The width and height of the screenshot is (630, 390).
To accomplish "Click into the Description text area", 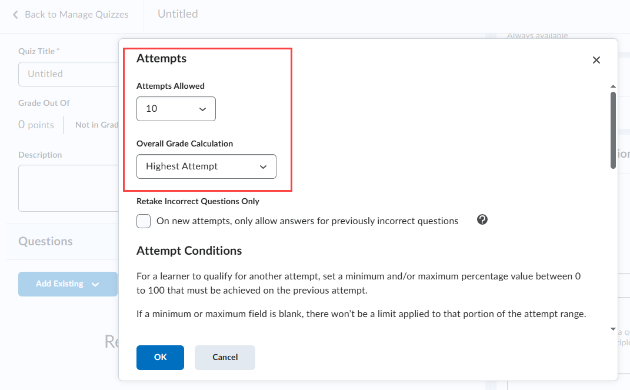I will pyautogui.click(x=68, y=188).
